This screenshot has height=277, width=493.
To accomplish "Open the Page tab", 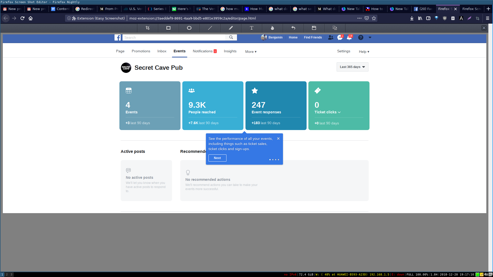I will pos(120,51).
